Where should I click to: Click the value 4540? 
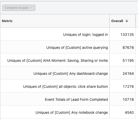tap(129, 112)
